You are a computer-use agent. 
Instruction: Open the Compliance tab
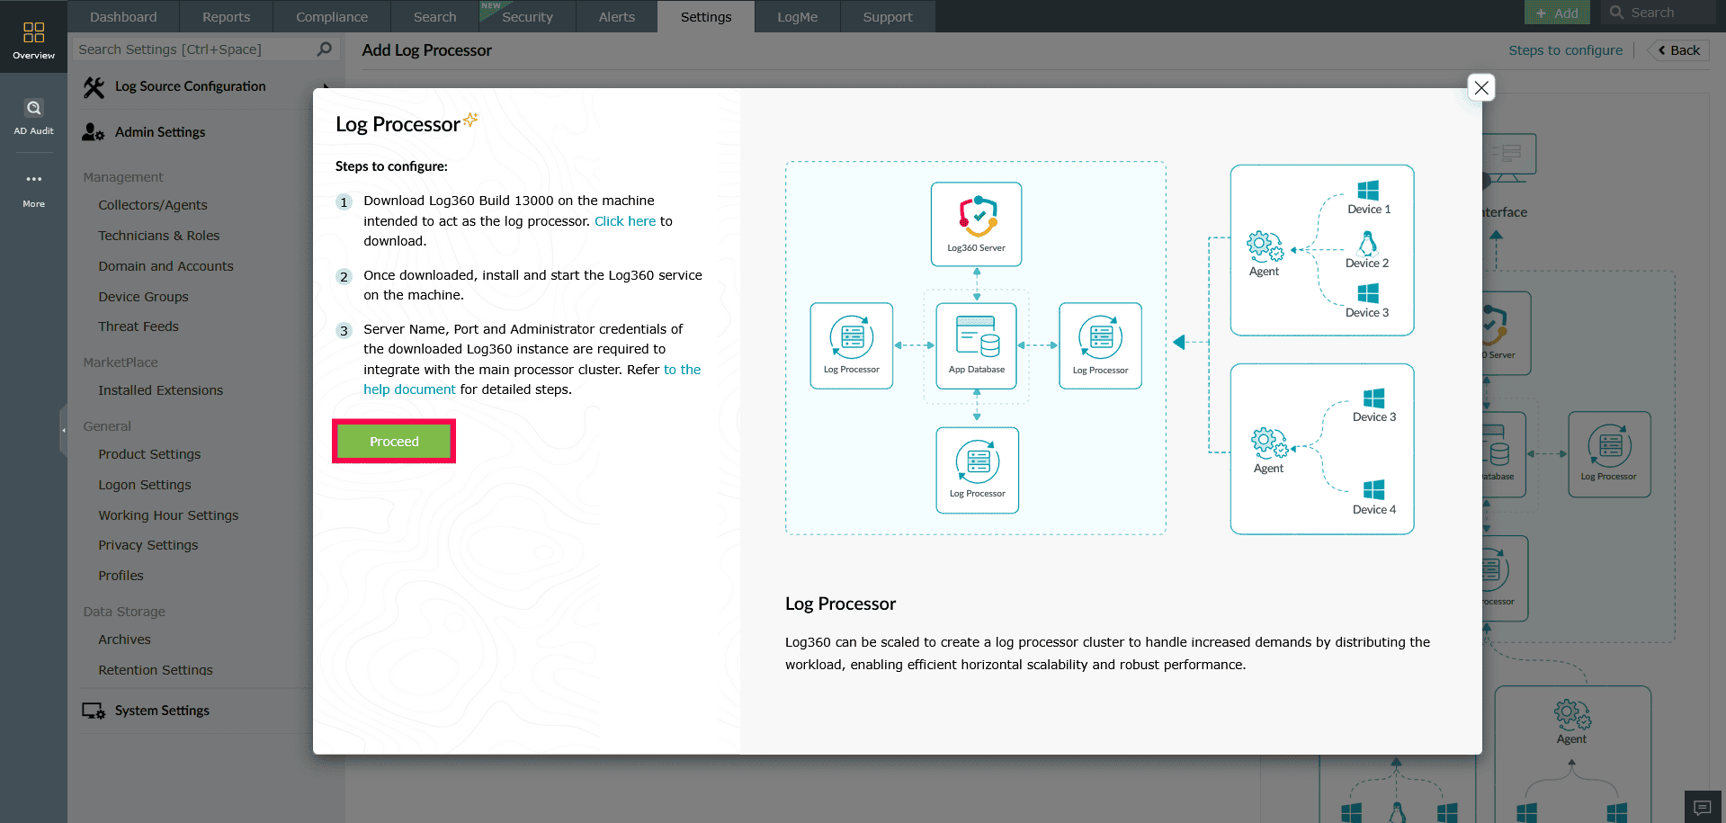[332, 16]
